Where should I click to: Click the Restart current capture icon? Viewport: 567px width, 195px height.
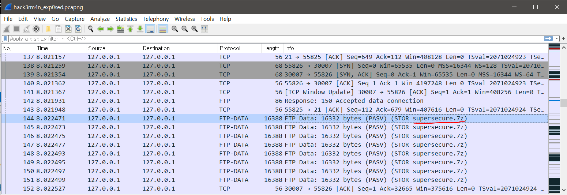pyautogui.click(x=26, y=29)
